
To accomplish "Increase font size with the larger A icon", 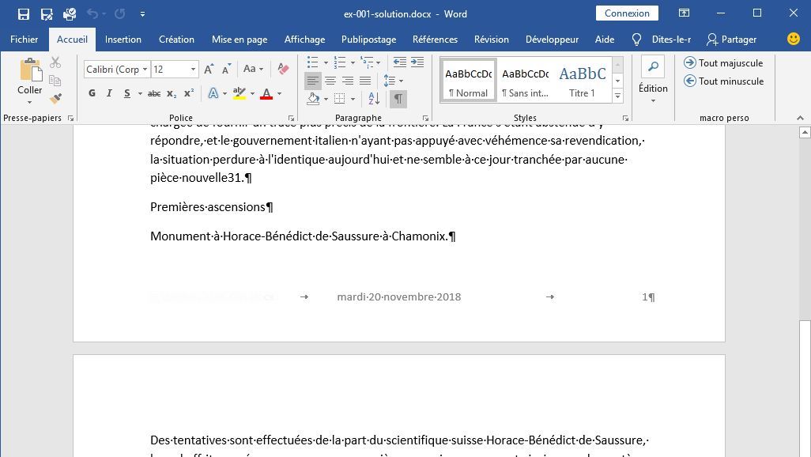I will coord(209,70).
